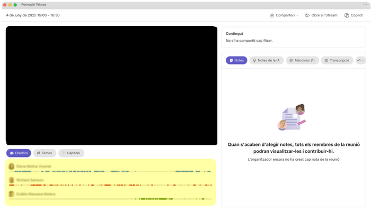The image size is (371, 213).
Task: Click the orange speaker timeline bar
Action: coord(110,185)
